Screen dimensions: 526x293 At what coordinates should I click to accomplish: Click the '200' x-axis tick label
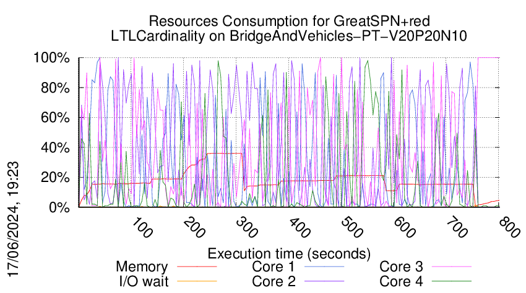[x=194, y=228]
